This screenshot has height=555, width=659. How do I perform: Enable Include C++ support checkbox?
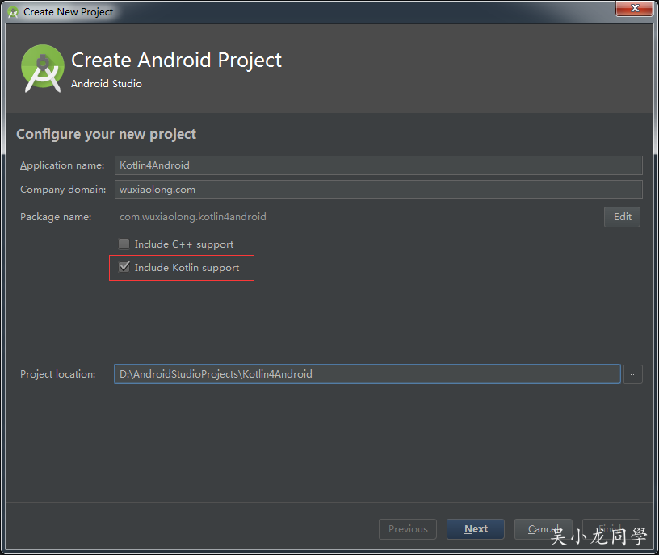[124, 244]
